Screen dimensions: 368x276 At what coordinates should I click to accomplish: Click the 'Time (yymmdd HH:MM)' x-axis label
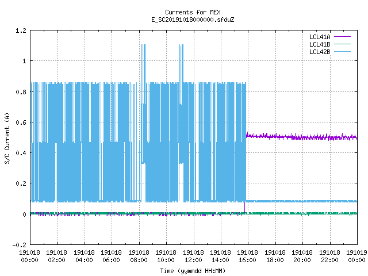pos(193,271)
